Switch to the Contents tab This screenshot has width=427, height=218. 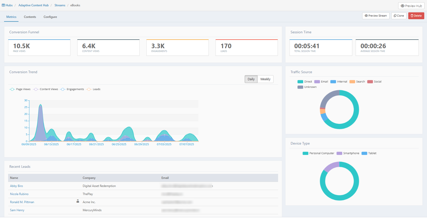pos(30,17)
